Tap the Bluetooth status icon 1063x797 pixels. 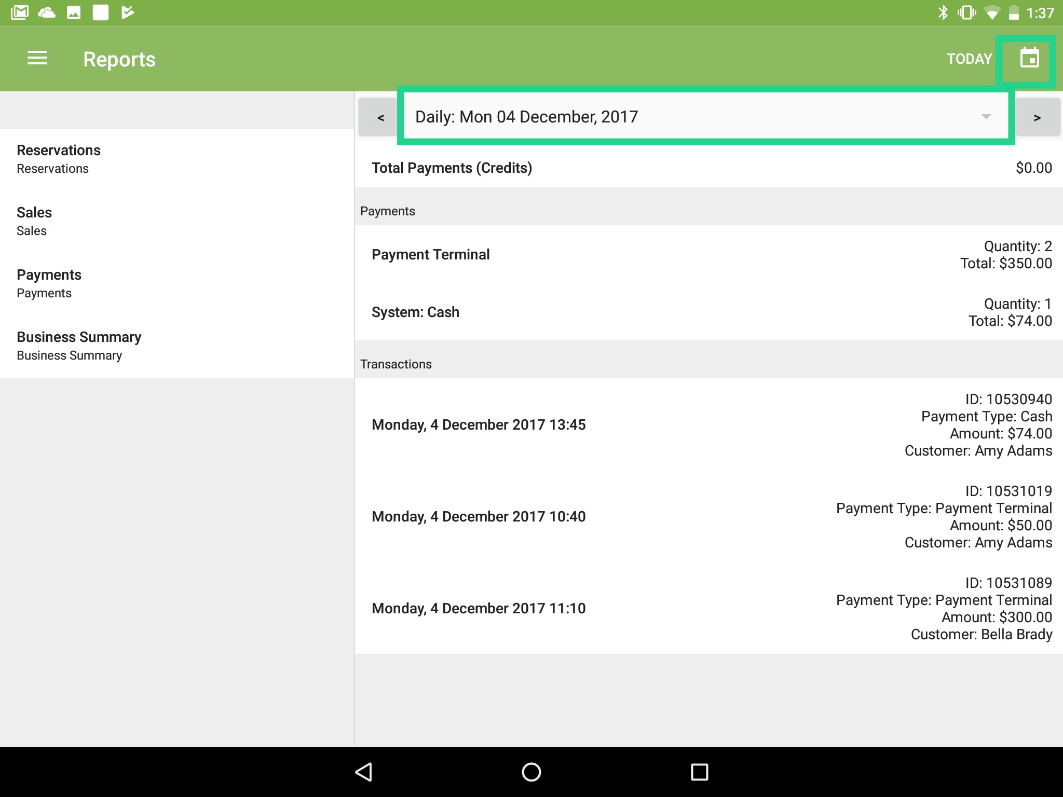point(944,11)
